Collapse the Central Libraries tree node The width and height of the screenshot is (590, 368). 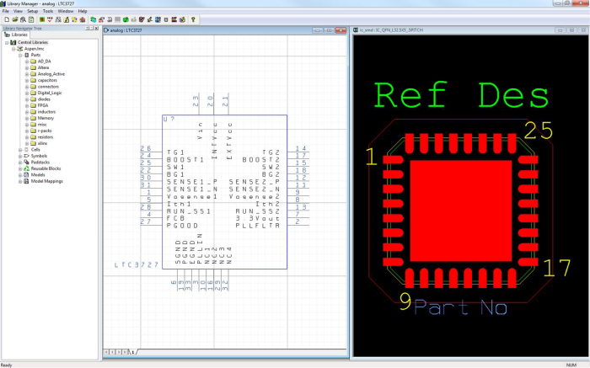[7, 42]
